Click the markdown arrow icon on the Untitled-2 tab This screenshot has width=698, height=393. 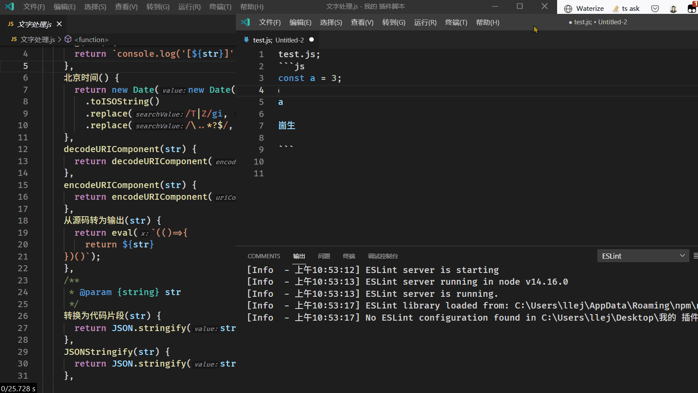click(x=246, y=39)
